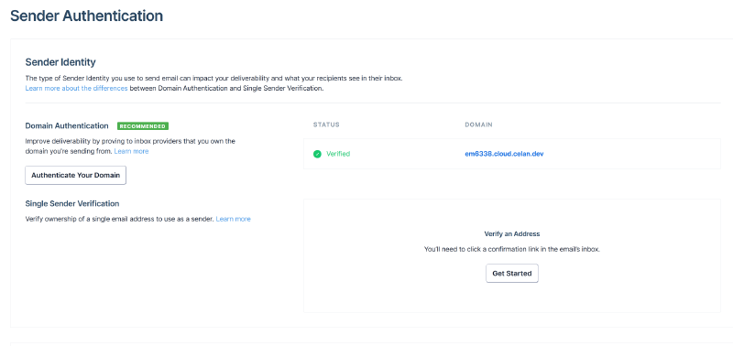The image size is (733, 346).
Task: Click the STATUS column header
Action: [x=326, y=124]
